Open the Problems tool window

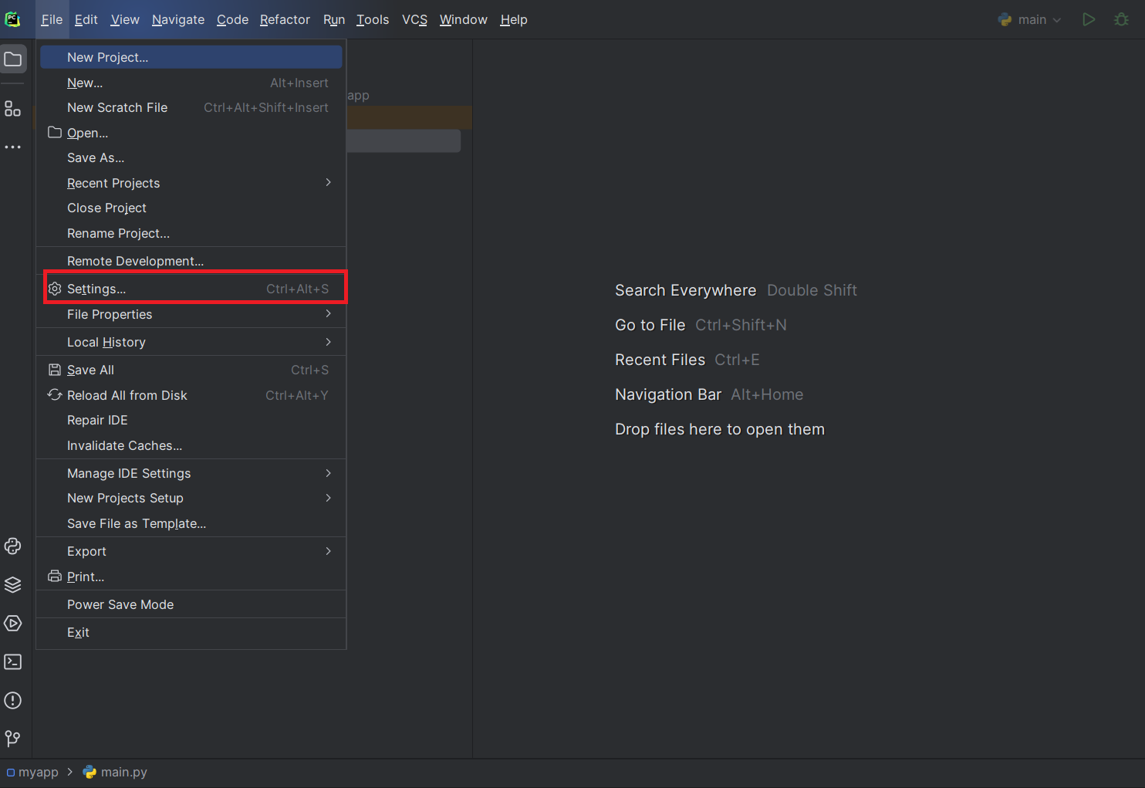[12, 700]
